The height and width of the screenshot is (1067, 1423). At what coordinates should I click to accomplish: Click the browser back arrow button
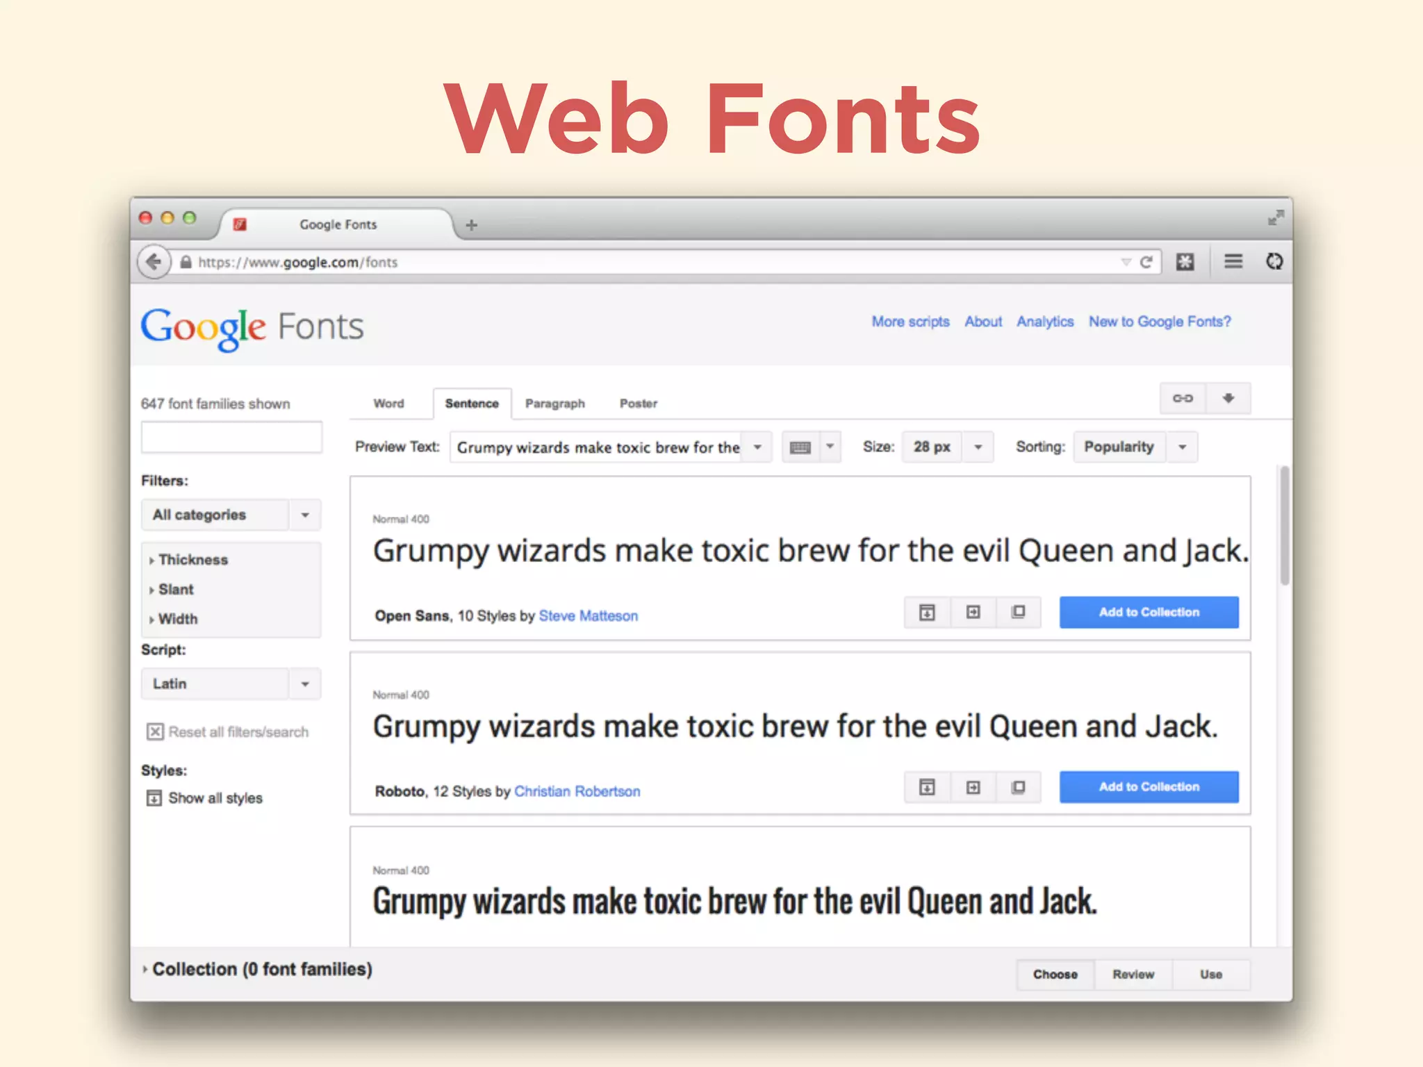coord(154,262)
